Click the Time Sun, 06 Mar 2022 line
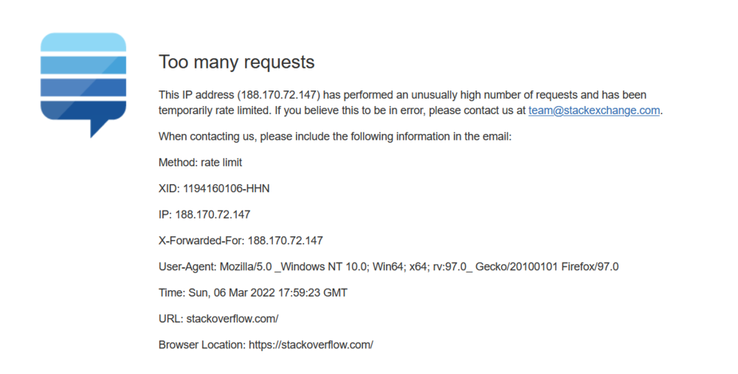Image resolution: width=738 pixels, height=374 pixels. (x=253, y=293)
